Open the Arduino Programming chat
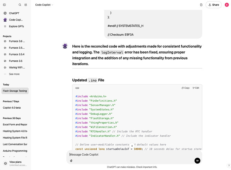The width and height of the screenshot is (231, 170). pos(15,151)
